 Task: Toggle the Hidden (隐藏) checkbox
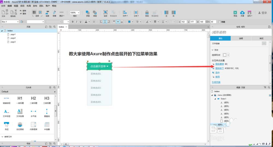[x=219, y=22]
